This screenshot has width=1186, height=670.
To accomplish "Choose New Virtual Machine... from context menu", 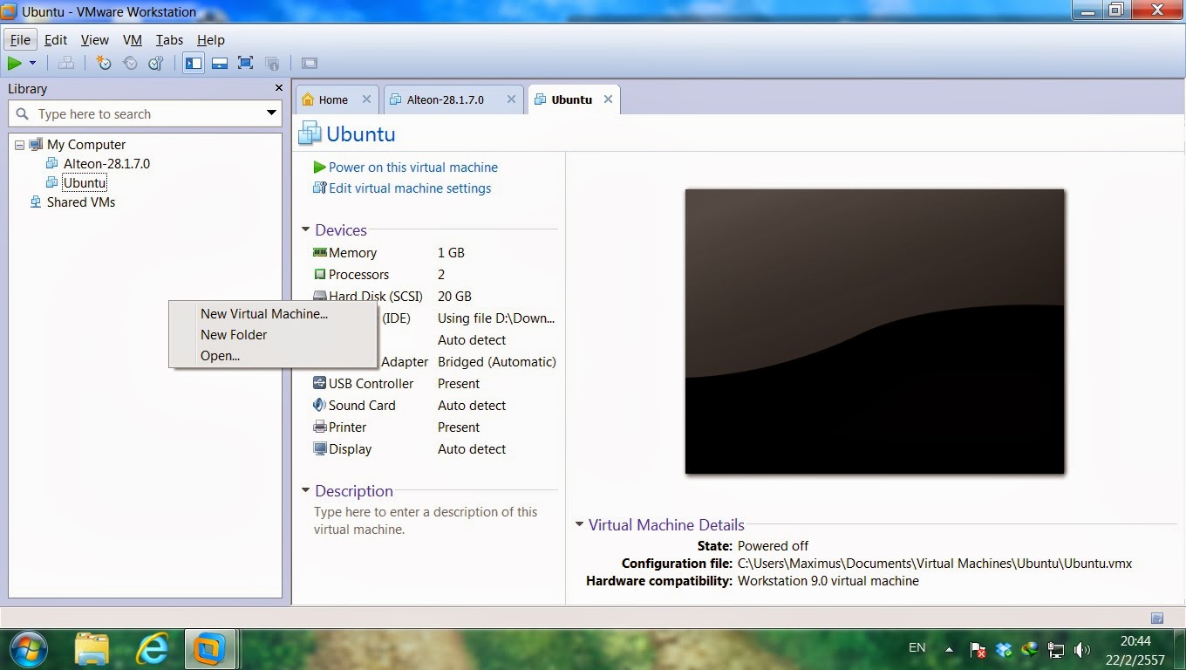I will [x=274, y=314].
